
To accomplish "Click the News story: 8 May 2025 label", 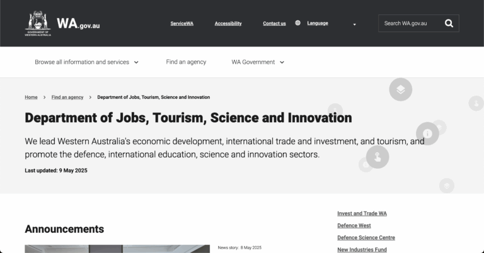I will coord(239,247).
